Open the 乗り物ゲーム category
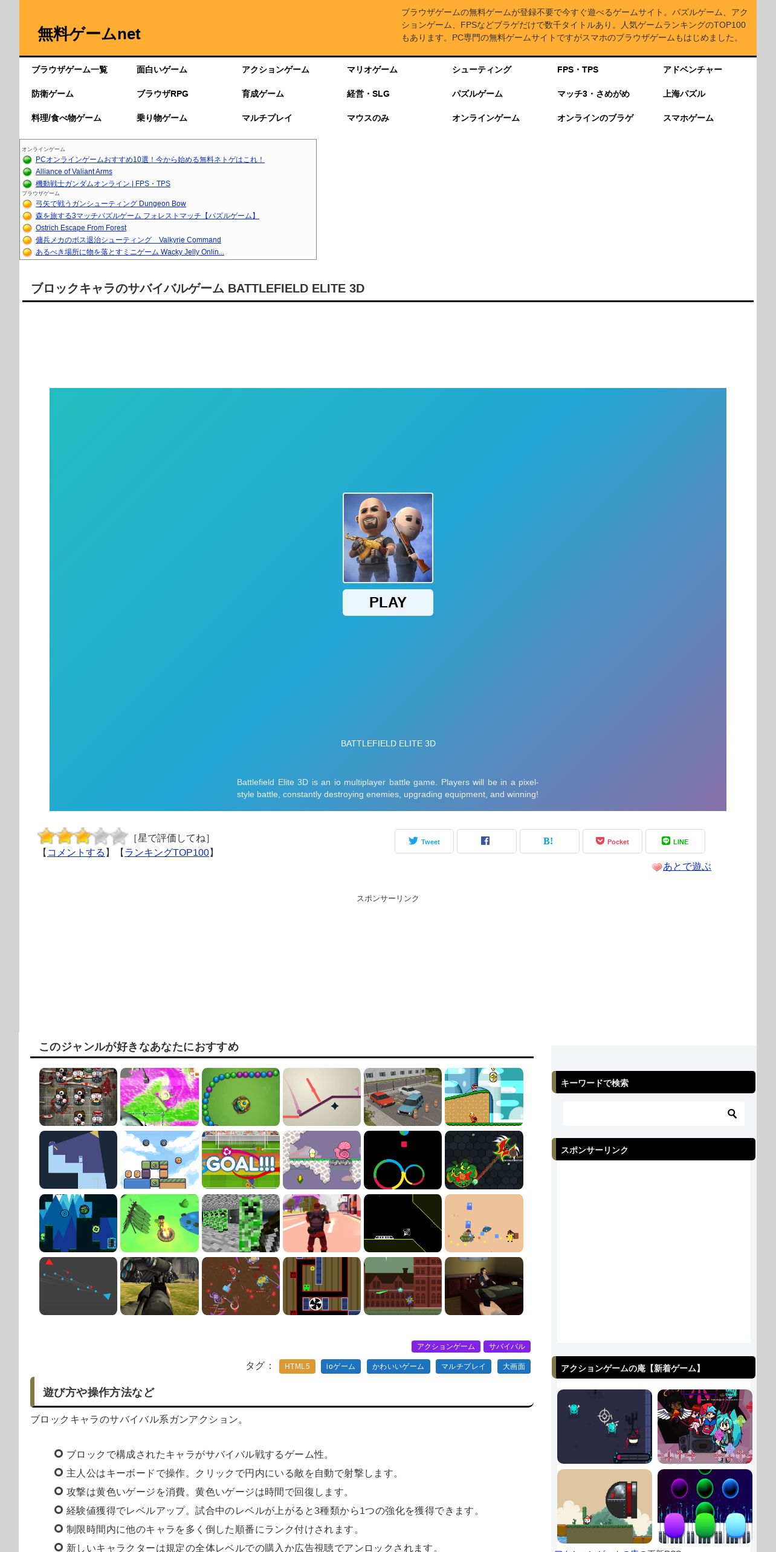 pos(162,118)
